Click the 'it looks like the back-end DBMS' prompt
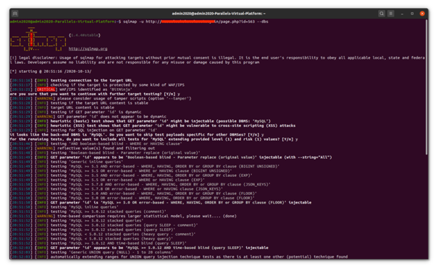The height and width of the screenshot is (270, 438). point(137,134)
